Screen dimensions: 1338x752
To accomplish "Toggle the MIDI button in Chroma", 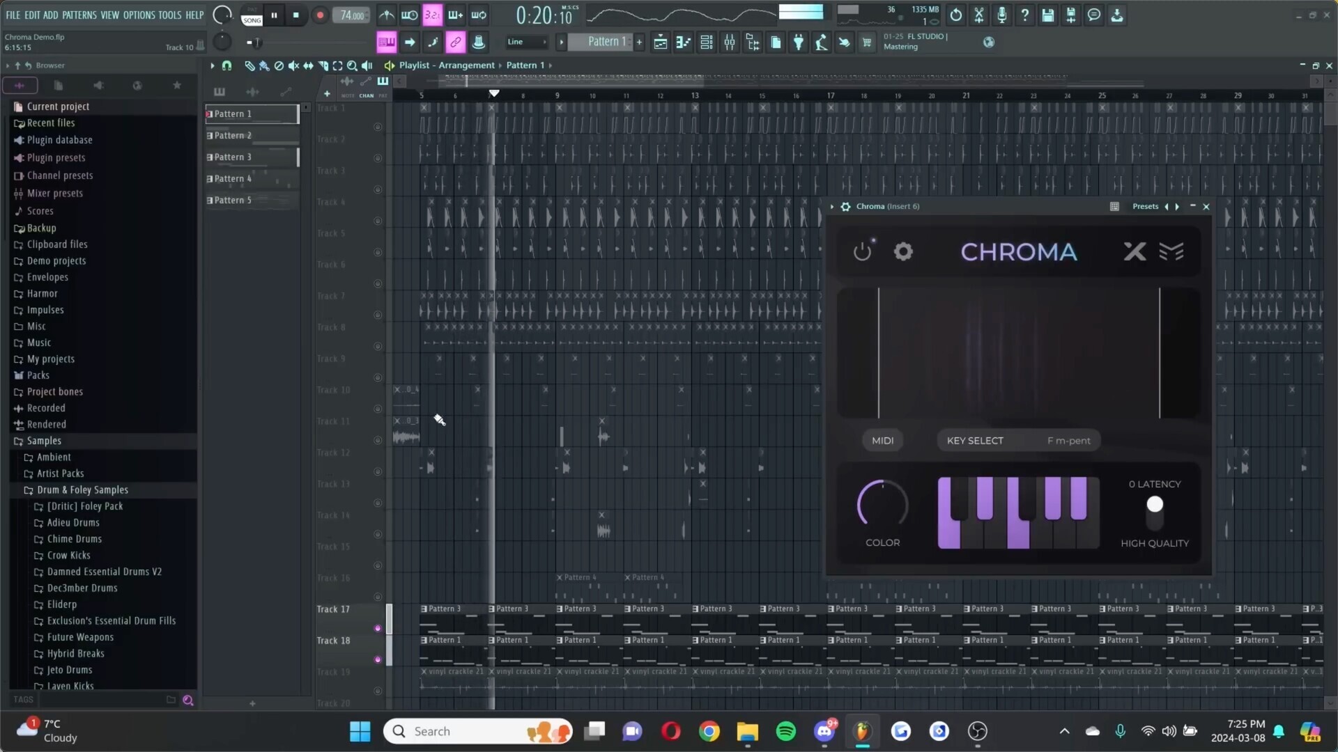I will coord(882,441).
